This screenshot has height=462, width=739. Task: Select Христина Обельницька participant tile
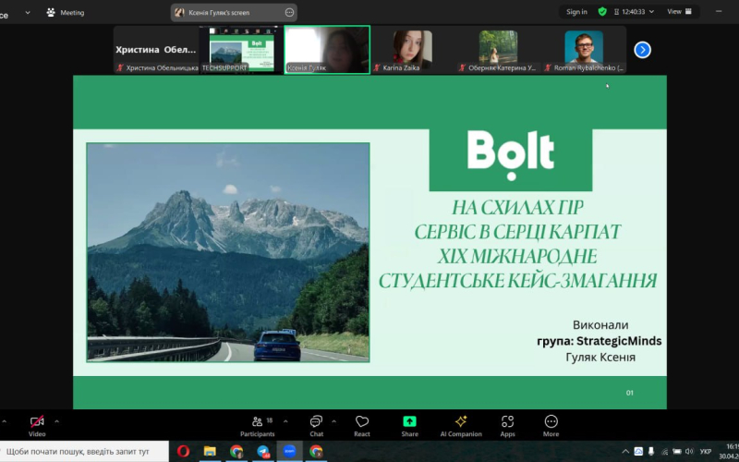tap(156, 50)
